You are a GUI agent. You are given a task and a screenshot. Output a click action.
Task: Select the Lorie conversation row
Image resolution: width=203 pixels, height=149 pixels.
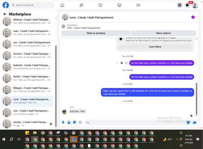[x=27, y=101]
